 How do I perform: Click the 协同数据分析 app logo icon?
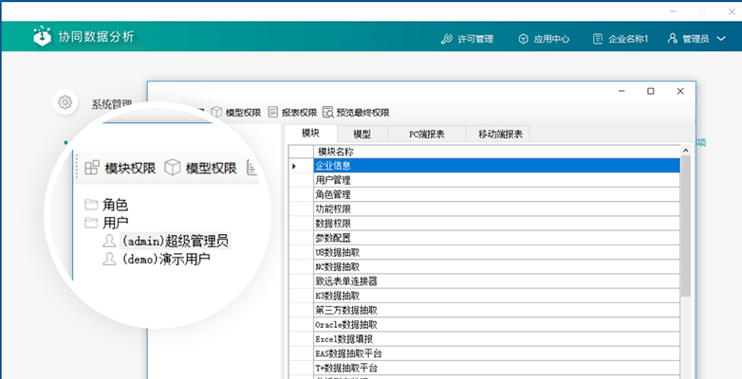(42, 37)
